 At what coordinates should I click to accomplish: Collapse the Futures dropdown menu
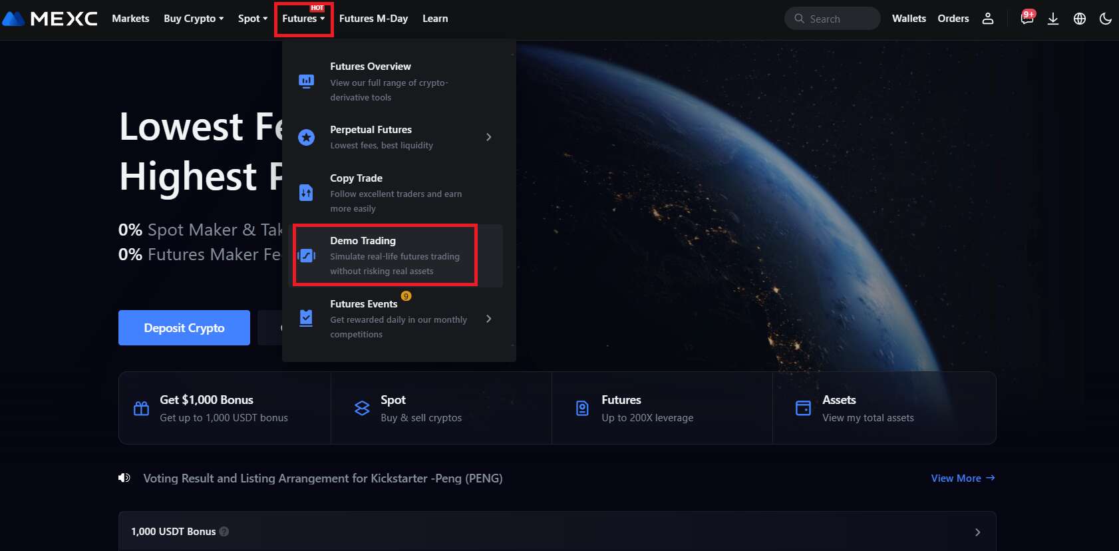pos(303,19)
